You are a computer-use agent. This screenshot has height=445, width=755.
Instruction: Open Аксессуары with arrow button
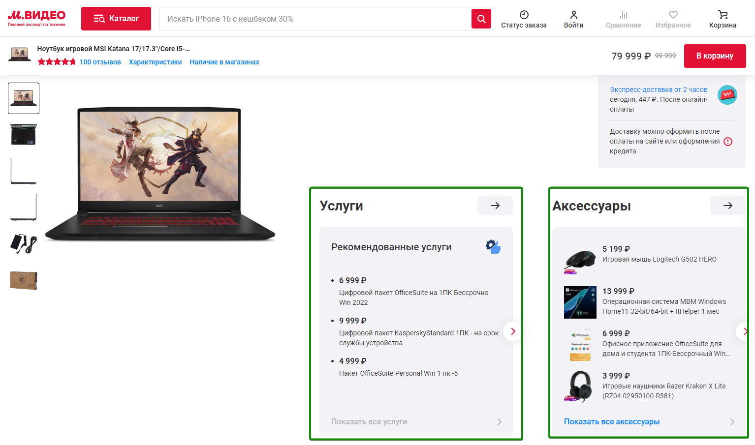[728, 206]
